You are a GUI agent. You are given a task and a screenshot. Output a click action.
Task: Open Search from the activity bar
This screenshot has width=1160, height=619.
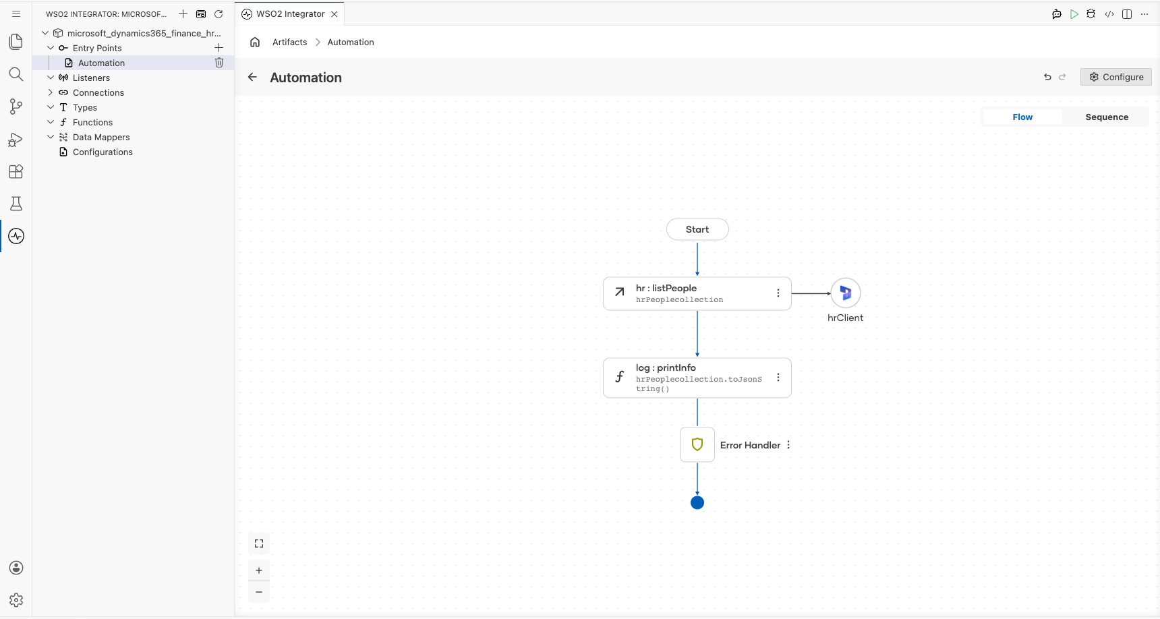tap(16, 74)
